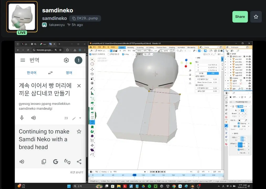
Task: Select the Transform tool in Blender toolbar
Action: [x=92, y=83]
